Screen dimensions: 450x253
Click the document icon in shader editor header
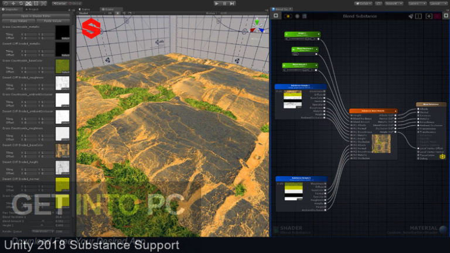tap(305, 16)
